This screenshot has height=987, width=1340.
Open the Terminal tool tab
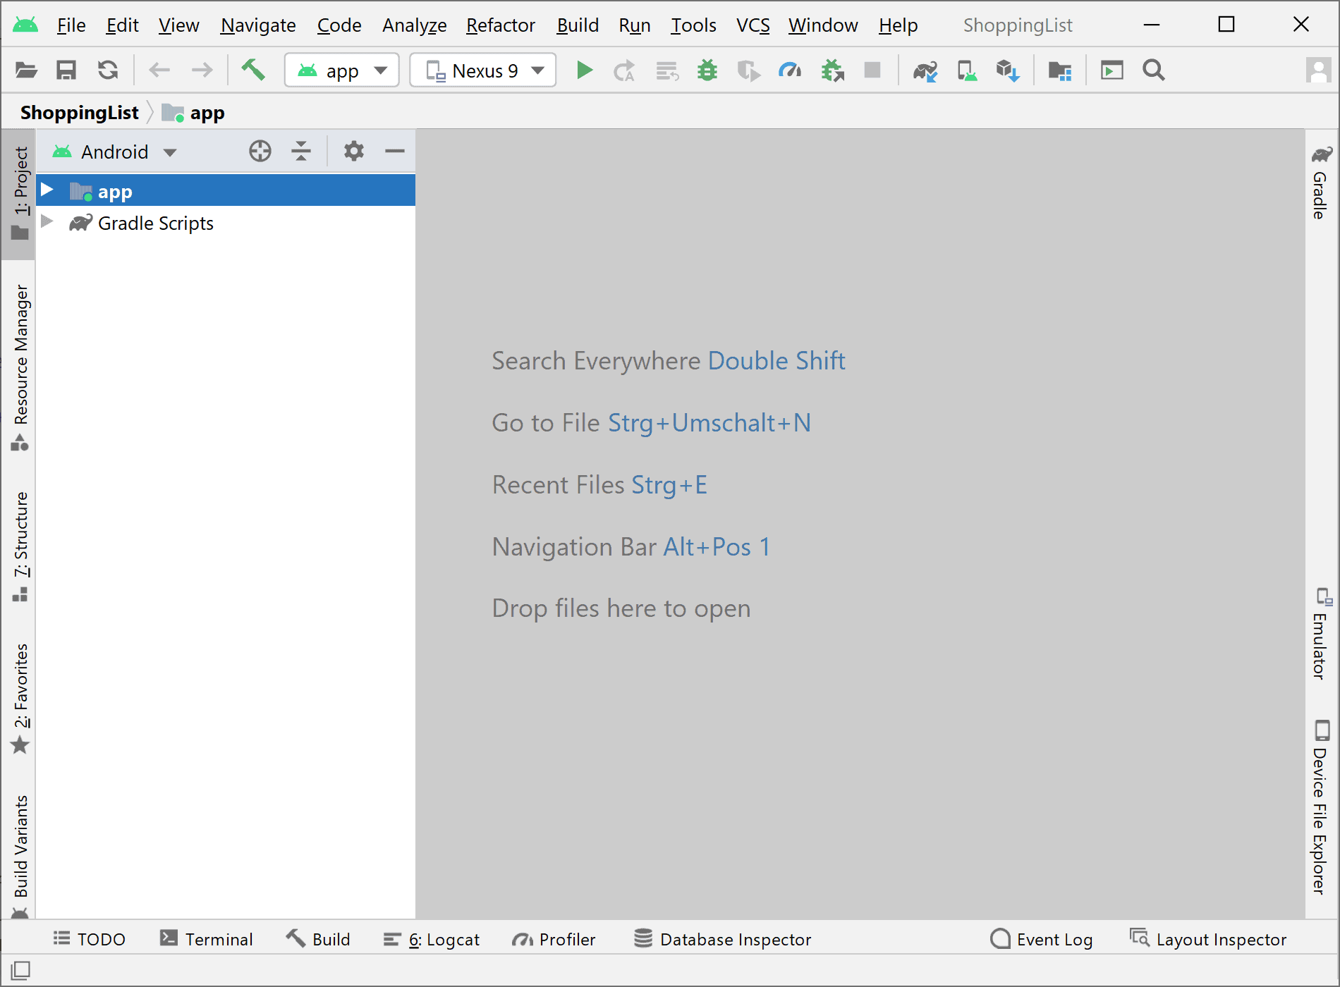[206, 939]
